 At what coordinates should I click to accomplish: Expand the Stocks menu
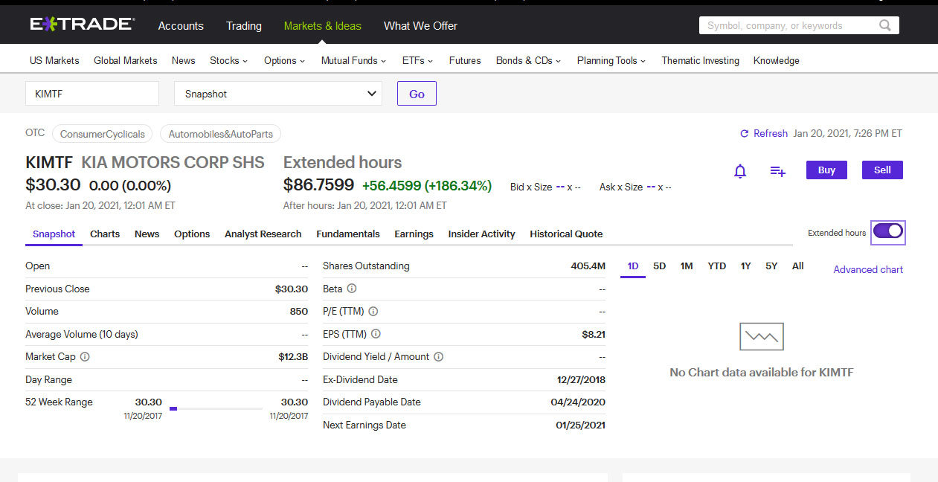click(x=228, y=61)
